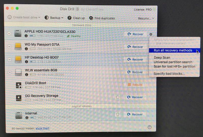Select the DiskDrill Boot drive icon
The height and width of the screenshot is (137, 203).
(19, 85)
